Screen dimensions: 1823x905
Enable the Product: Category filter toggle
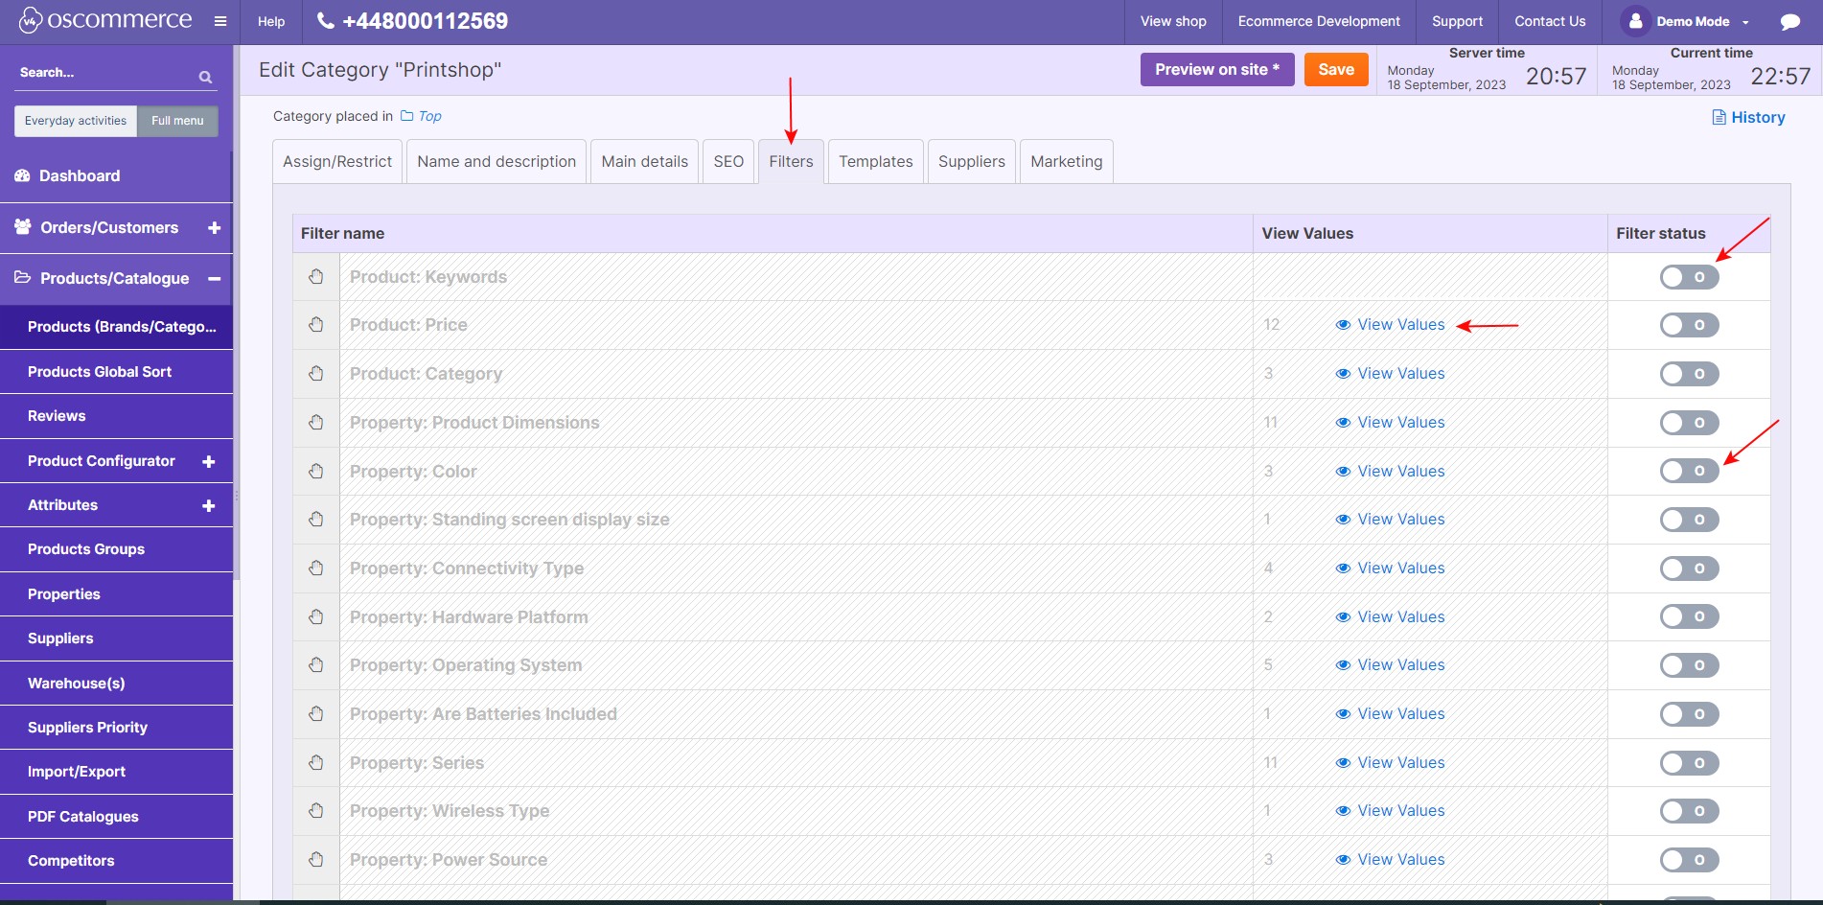pos(1689,374)
